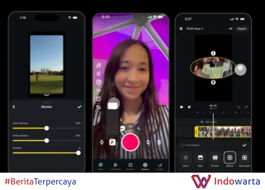Screen dimensions: 265x190
Task: Tap the music note icon in camera
Action: point(98,65)
